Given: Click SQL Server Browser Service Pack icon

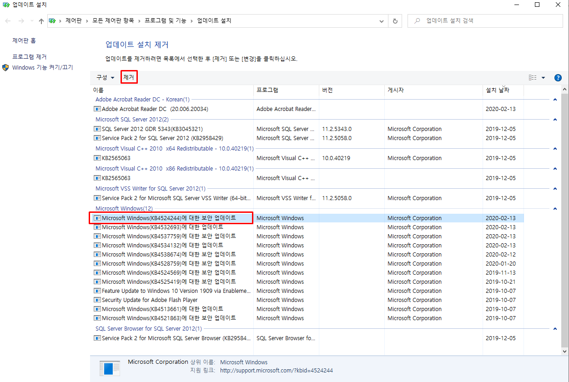Looking at the screenshot, I should coord(97,338).
